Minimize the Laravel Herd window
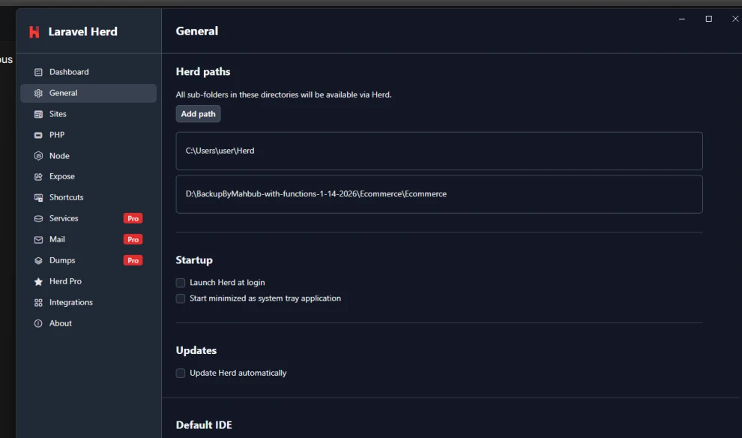The image size is (742, 438). [682, 19]
